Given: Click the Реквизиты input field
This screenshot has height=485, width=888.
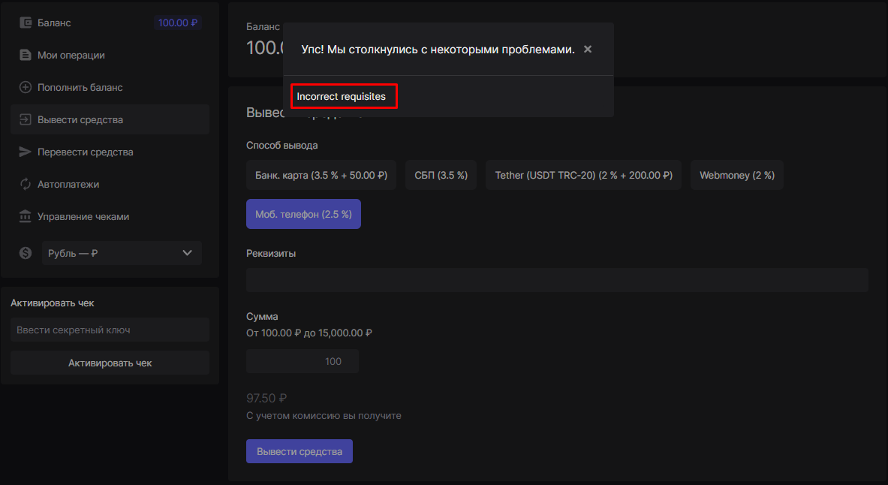Looking at the screenshot, I should pos(556,280).
